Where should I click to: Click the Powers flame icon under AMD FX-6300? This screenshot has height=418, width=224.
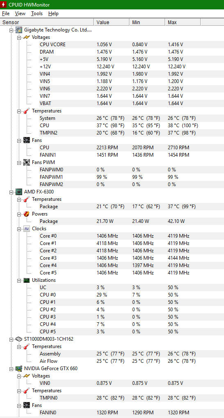tap(27, 214)
